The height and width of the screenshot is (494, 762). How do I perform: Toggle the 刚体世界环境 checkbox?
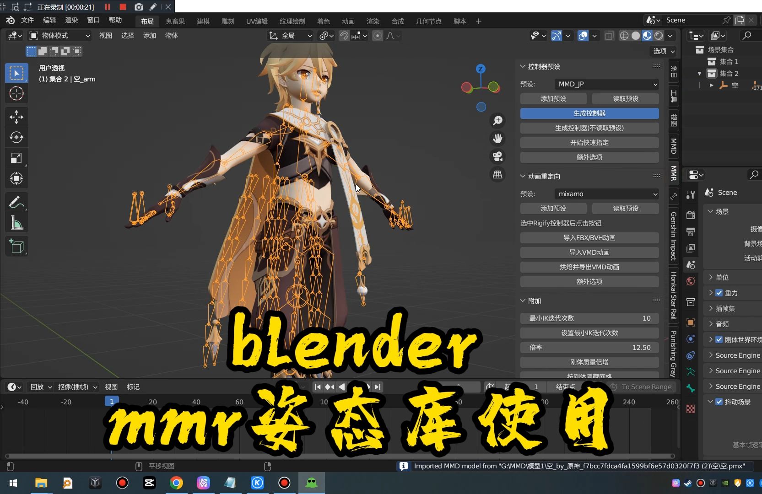pos(719,339)
